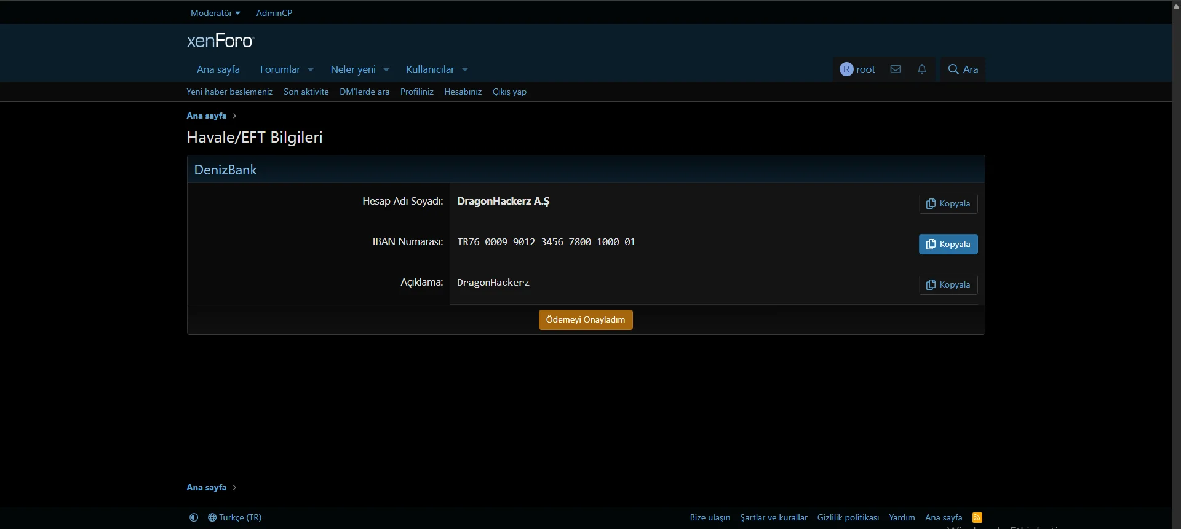
Task: Open the Moderatör dropdown menu
Action: tap(215, 13)
